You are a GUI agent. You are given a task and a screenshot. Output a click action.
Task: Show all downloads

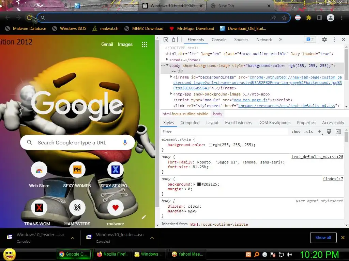click(x=323, y=238)
